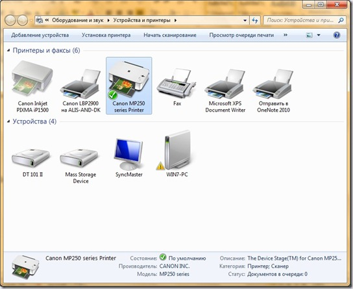The width and height of the screenshot is (353, 289).
Task: Click the Mass Storage Device label
Action: (80, 178)
